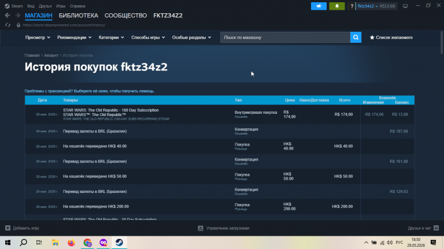This screenshot has height=249, width=444.
Task: Switch to the БИБЛИОТЕКА tab
Action: 79,16
